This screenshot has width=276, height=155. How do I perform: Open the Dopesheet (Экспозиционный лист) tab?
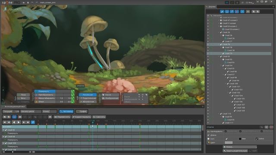(x=13, y=106)
